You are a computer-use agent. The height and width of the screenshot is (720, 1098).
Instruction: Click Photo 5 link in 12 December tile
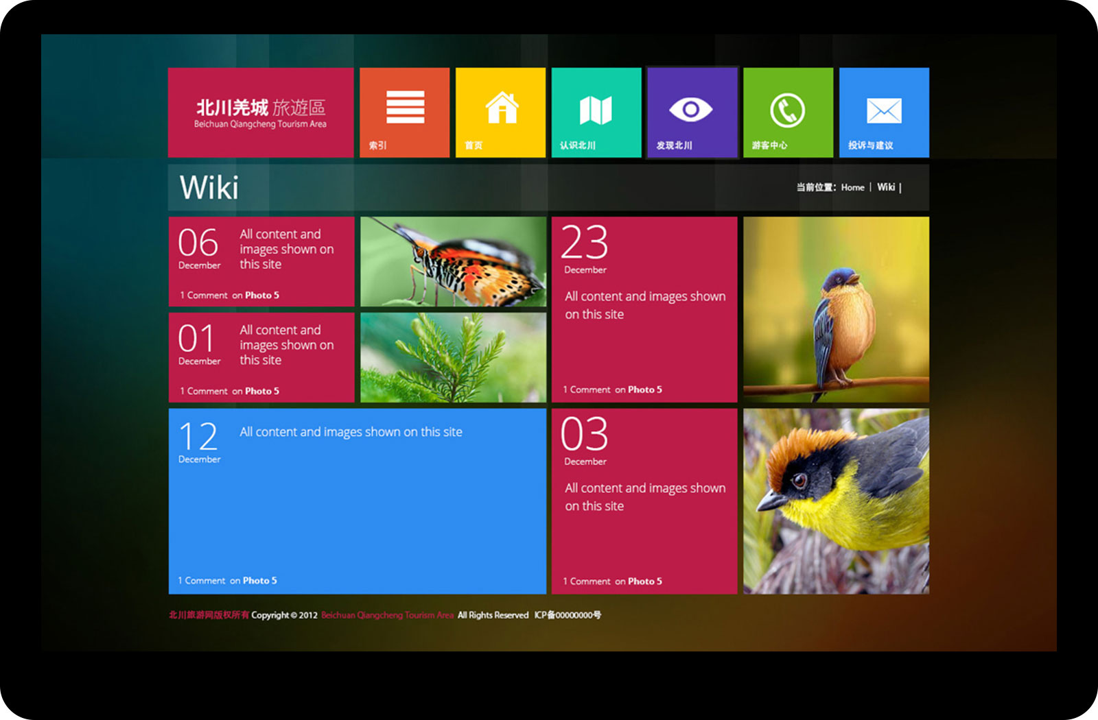pyautogui.click(x=259, y=581)
